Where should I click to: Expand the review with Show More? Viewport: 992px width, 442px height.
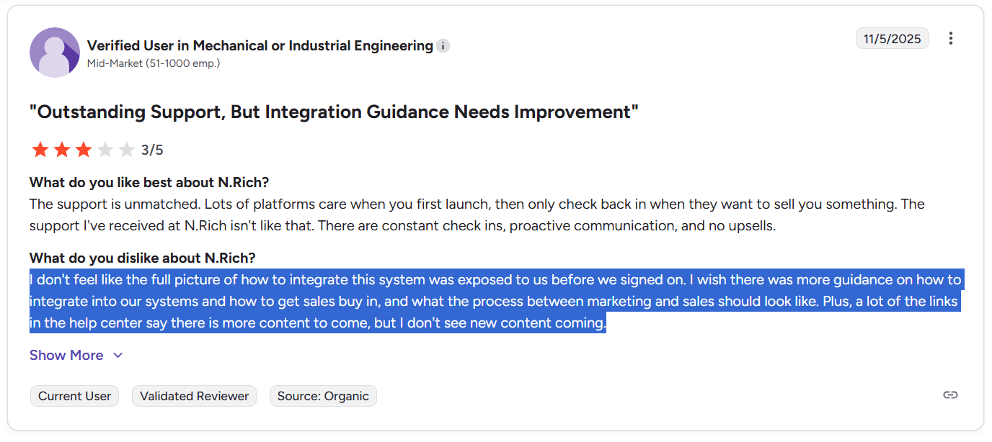click(x=66, y=355)
